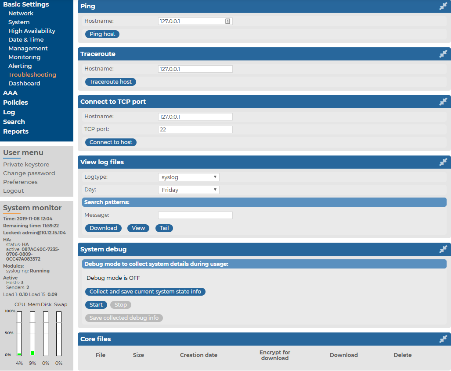This screenshot has height=371, width=451.
Task: Click 'Locked: admin@10.12.15.104' text
Action: click(34, 233)
